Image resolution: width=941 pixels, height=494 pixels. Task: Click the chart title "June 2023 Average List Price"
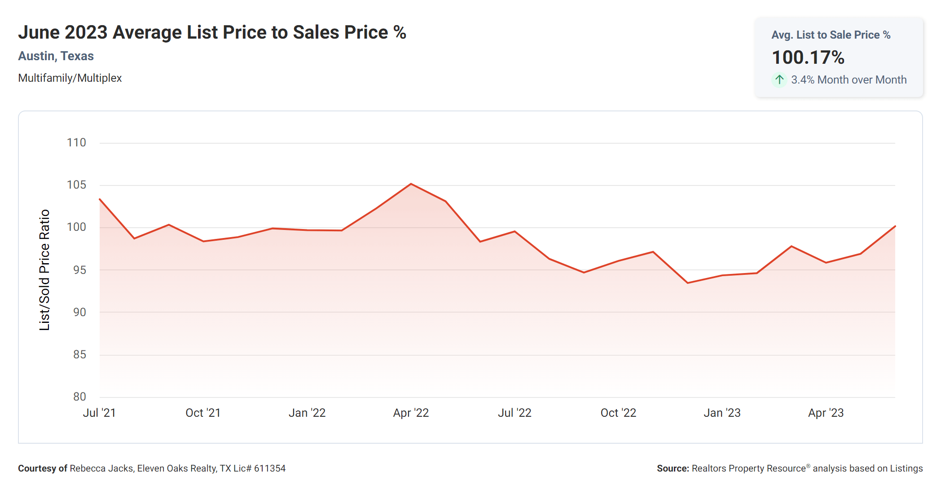point(212,32)
